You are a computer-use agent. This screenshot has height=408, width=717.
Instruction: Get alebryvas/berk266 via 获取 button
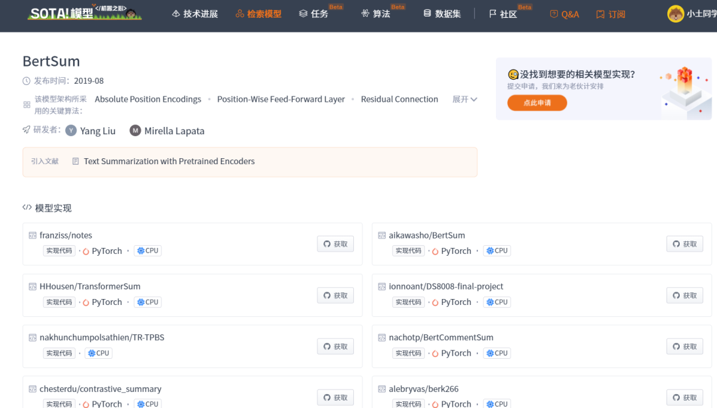[684, 397]
